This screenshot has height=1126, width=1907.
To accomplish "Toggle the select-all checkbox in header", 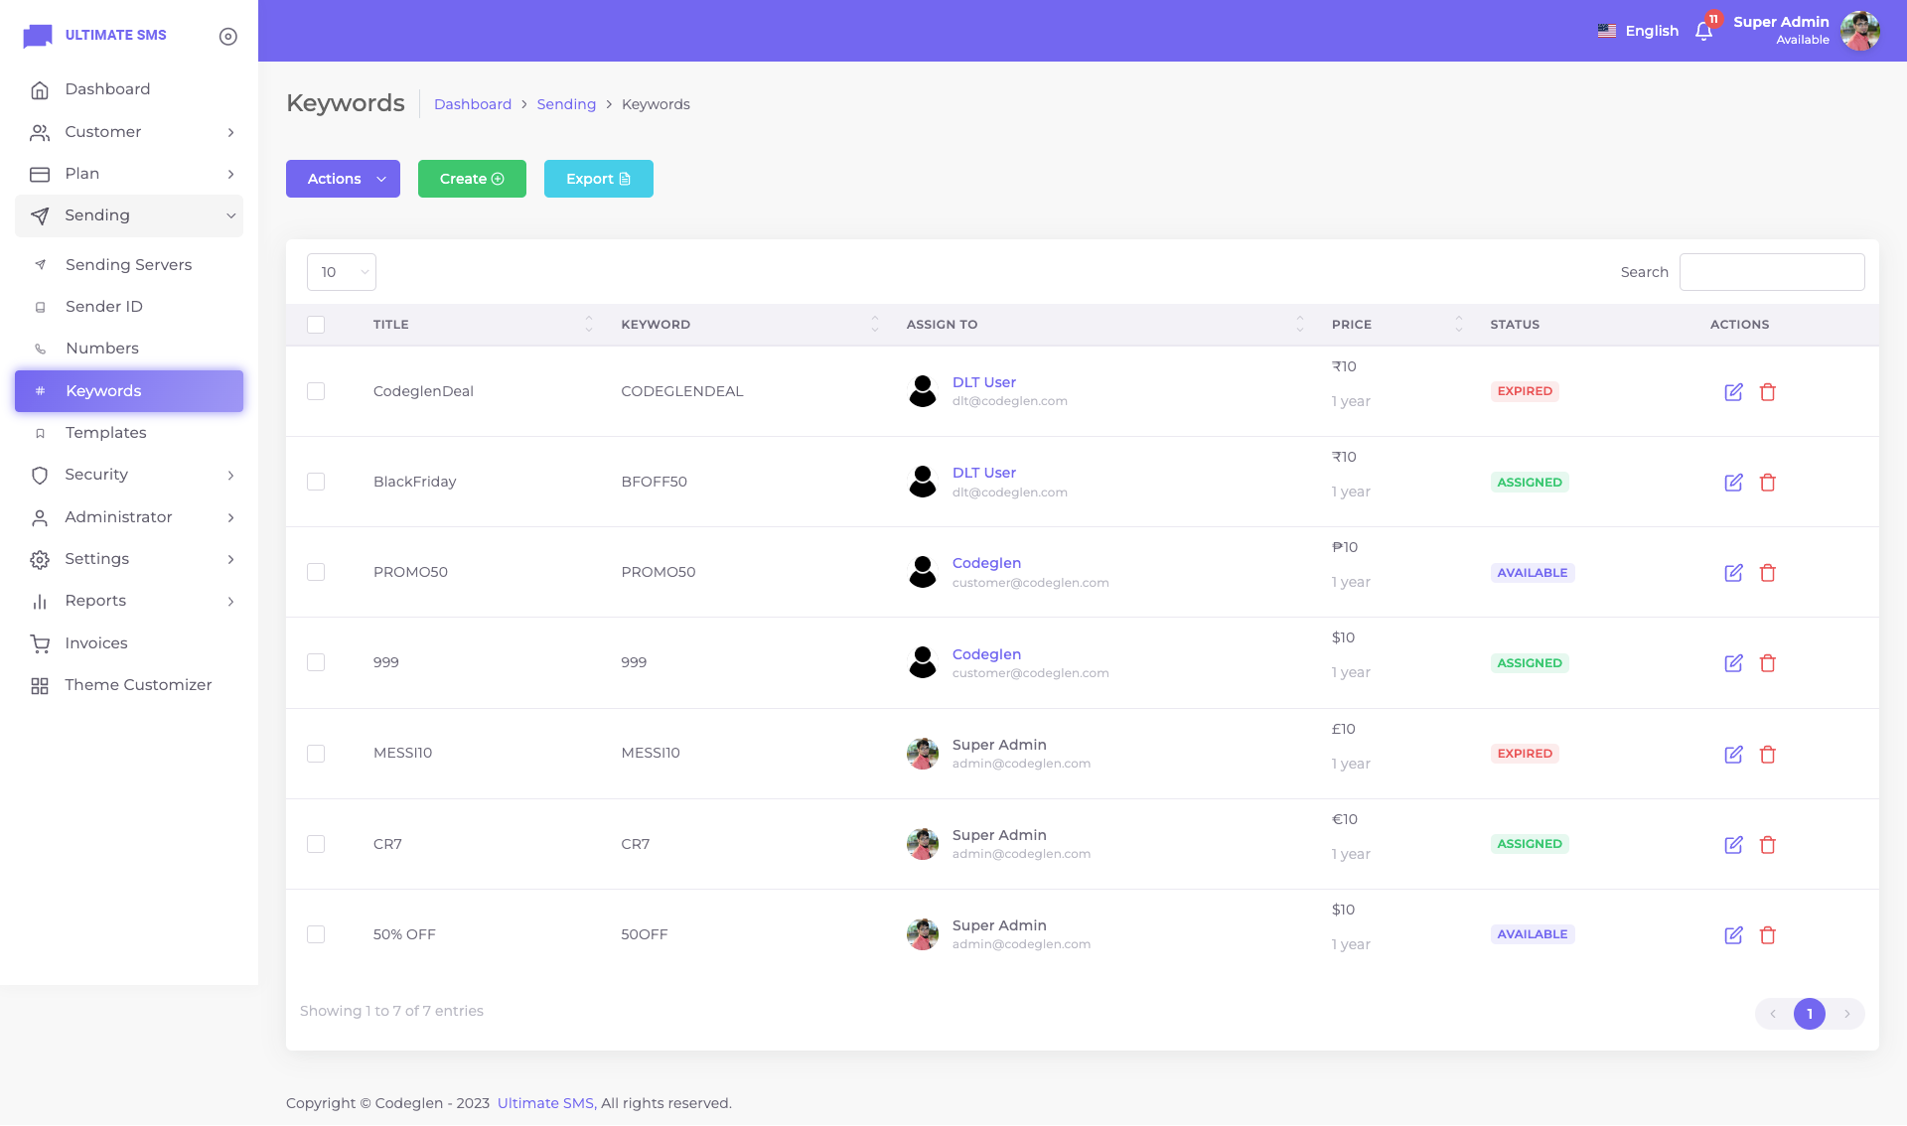I will (x=316, y=325).
